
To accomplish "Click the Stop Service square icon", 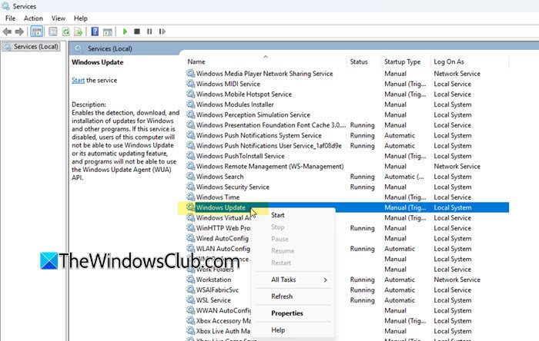I will 137,31.
